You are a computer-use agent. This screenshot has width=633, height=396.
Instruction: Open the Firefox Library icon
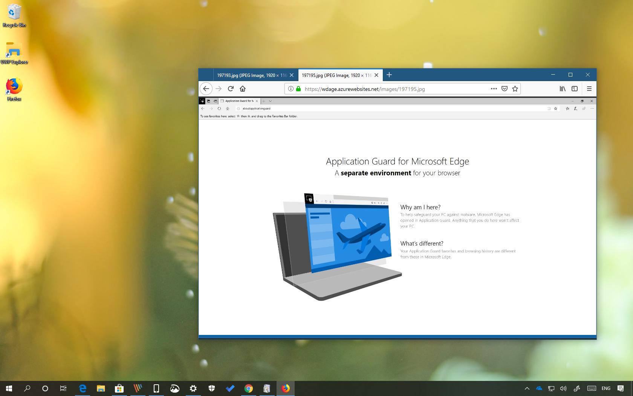point(563,89)
